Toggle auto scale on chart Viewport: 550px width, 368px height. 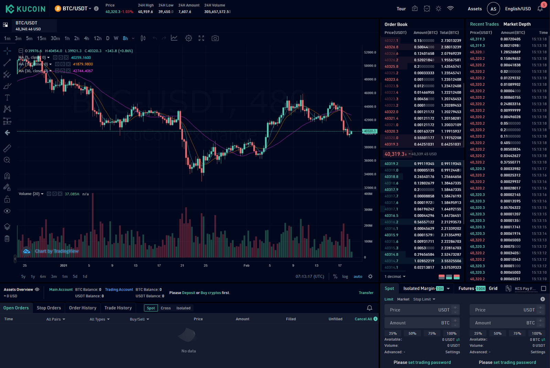358,277
